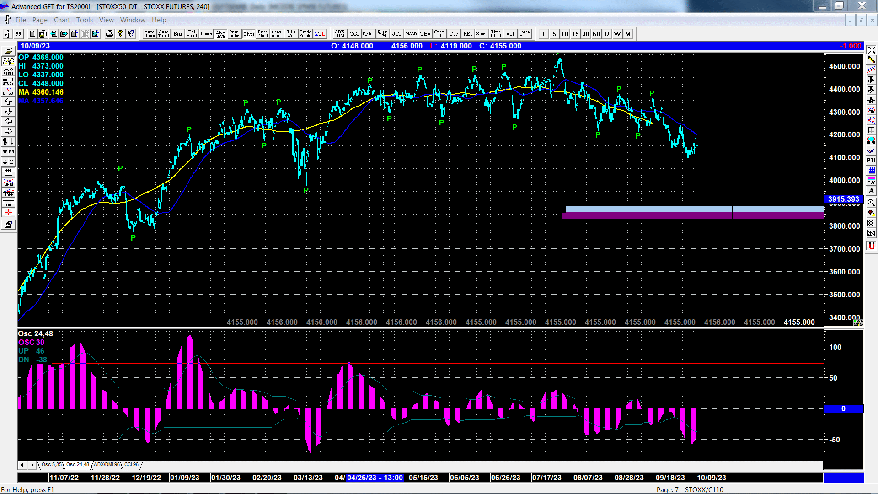Viewport: 878px width, 494px height.
Task: Click the balance scales icon in sidebar
Action: point(8,61)
